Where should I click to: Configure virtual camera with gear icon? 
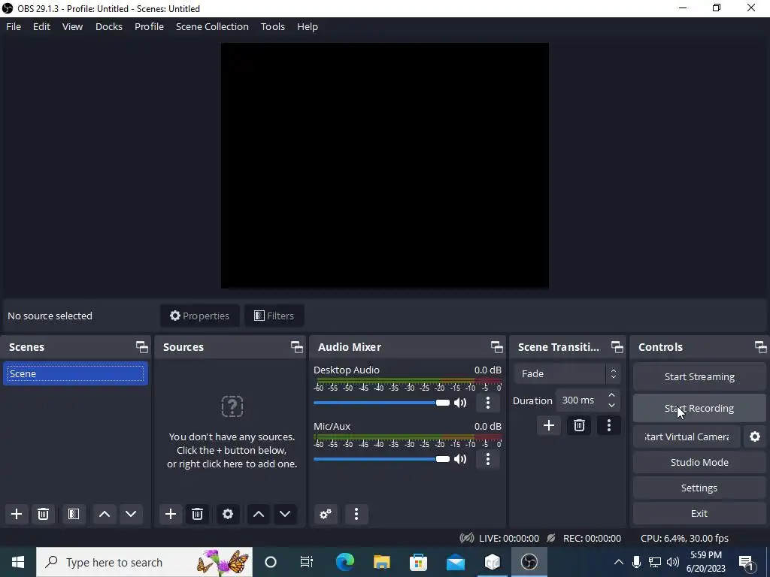[x=755, y=437]
